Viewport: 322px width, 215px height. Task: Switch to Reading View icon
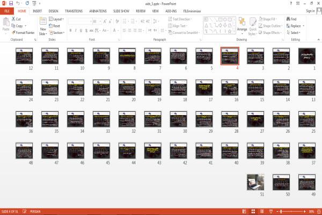pyautogui.click(x=262, y=211)
